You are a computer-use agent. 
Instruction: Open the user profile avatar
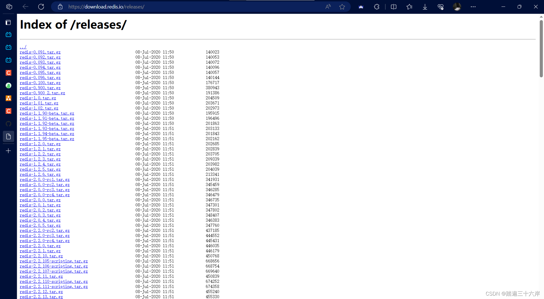pyautogui.click(x=457, y=7)
